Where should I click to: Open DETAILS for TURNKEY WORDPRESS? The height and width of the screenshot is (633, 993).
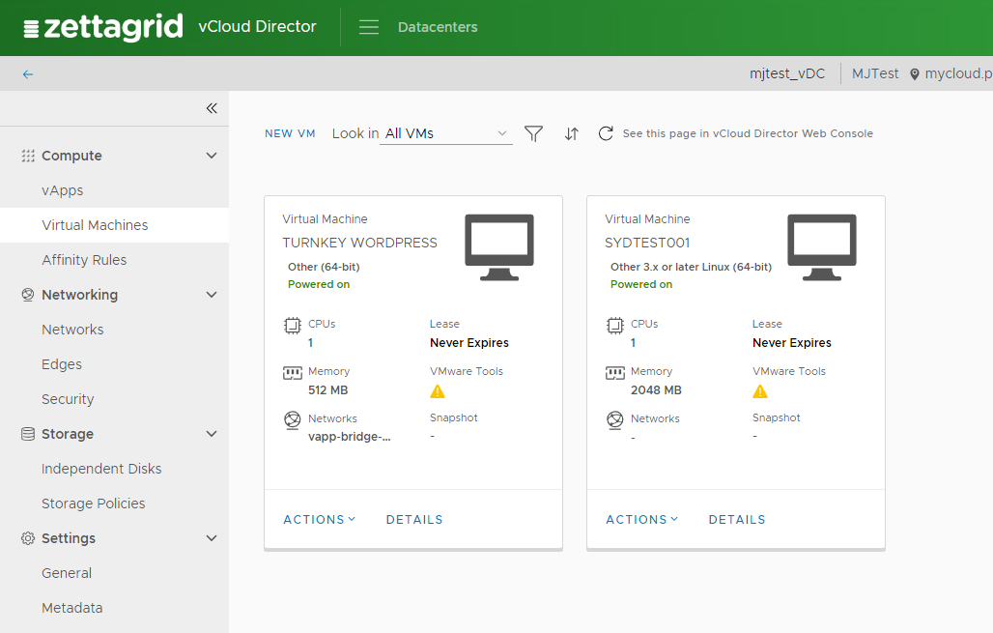pos(414,520)
